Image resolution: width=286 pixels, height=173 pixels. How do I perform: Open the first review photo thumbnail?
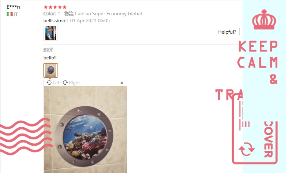50,33
